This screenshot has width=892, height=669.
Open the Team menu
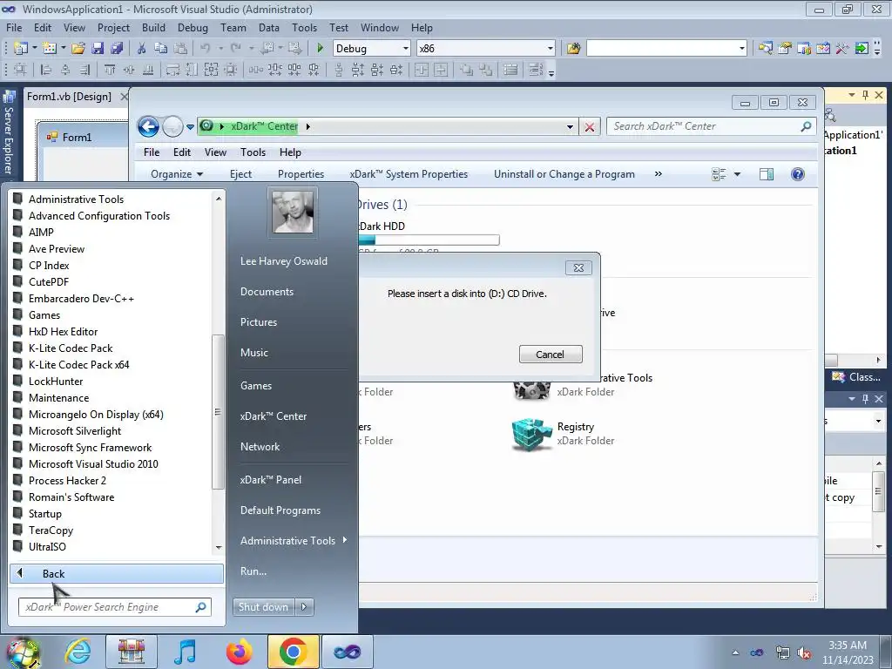(233, 27)
